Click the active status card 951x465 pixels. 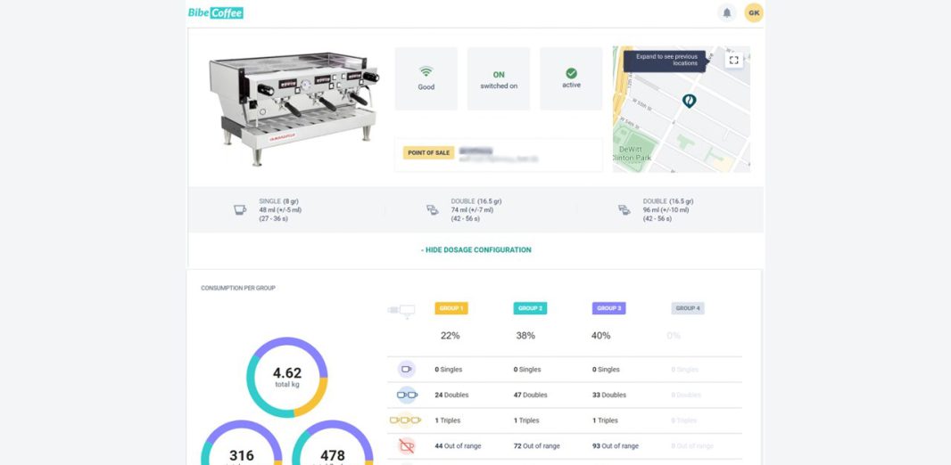tap(571, 78)
